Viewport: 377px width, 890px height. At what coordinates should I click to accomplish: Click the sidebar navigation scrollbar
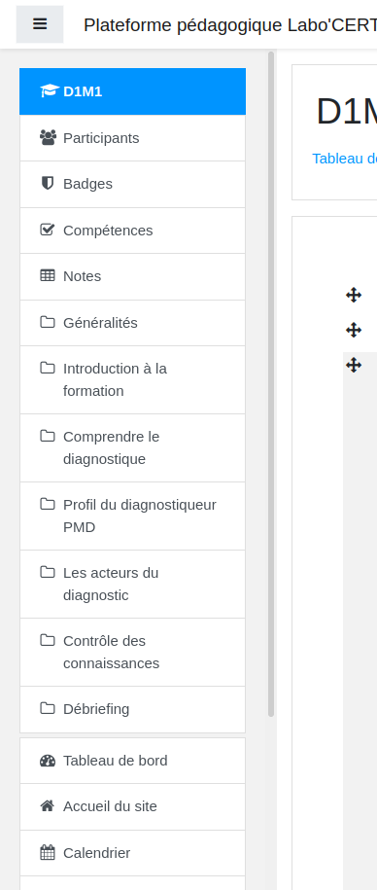[271, 383]
